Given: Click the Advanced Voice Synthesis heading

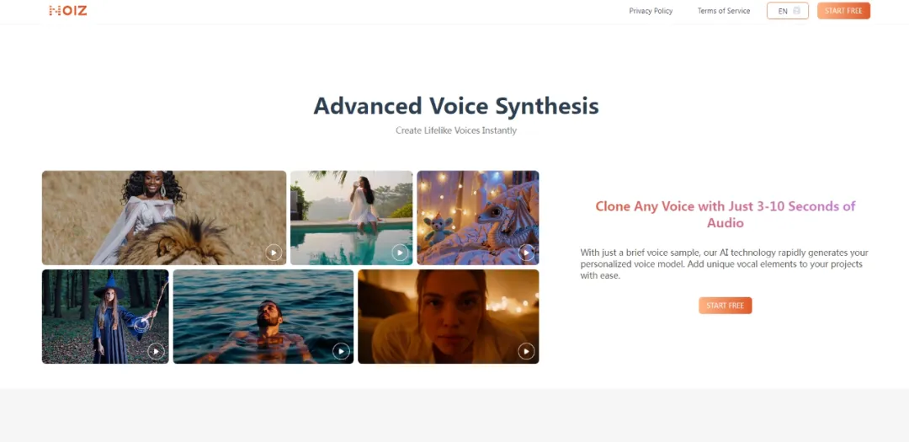Looking at the screenshot, I should point(456,106).
